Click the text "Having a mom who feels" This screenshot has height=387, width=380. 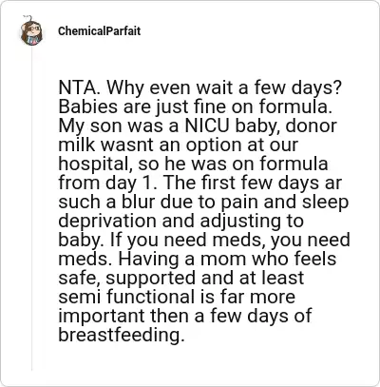pos(227,259)
